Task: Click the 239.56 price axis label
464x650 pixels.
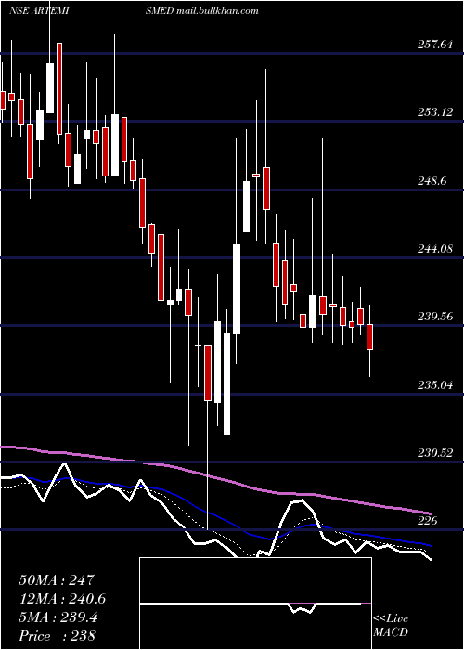Action: click(x=435, y=317)
